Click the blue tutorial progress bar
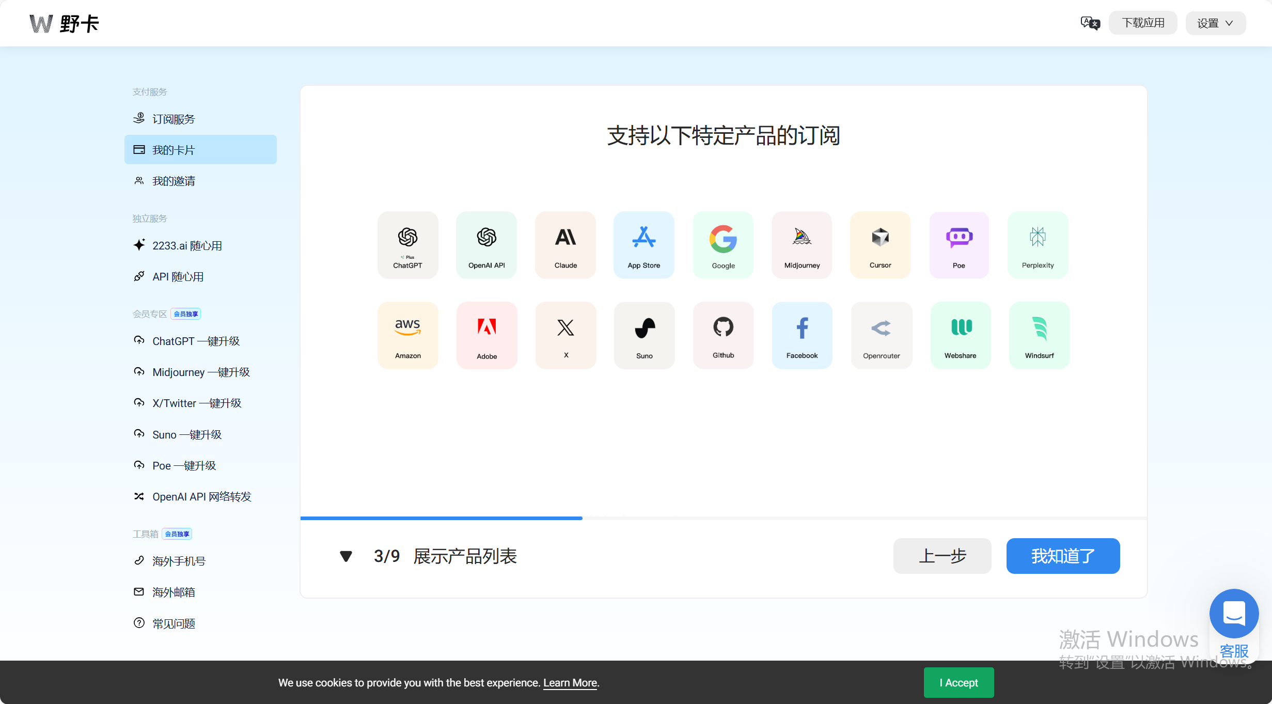This screenshot has width=1272, height=704. pyautogui.click(x=441, y=518)
